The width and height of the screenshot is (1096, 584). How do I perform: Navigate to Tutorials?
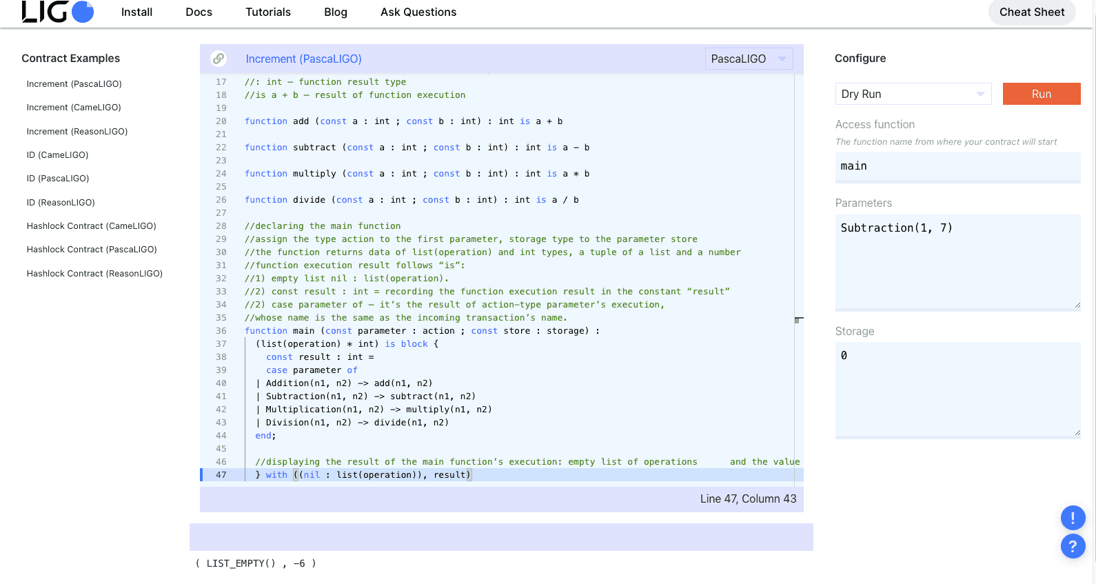[268, 12]
